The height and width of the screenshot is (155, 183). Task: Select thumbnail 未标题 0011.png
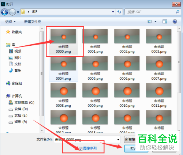159,95
